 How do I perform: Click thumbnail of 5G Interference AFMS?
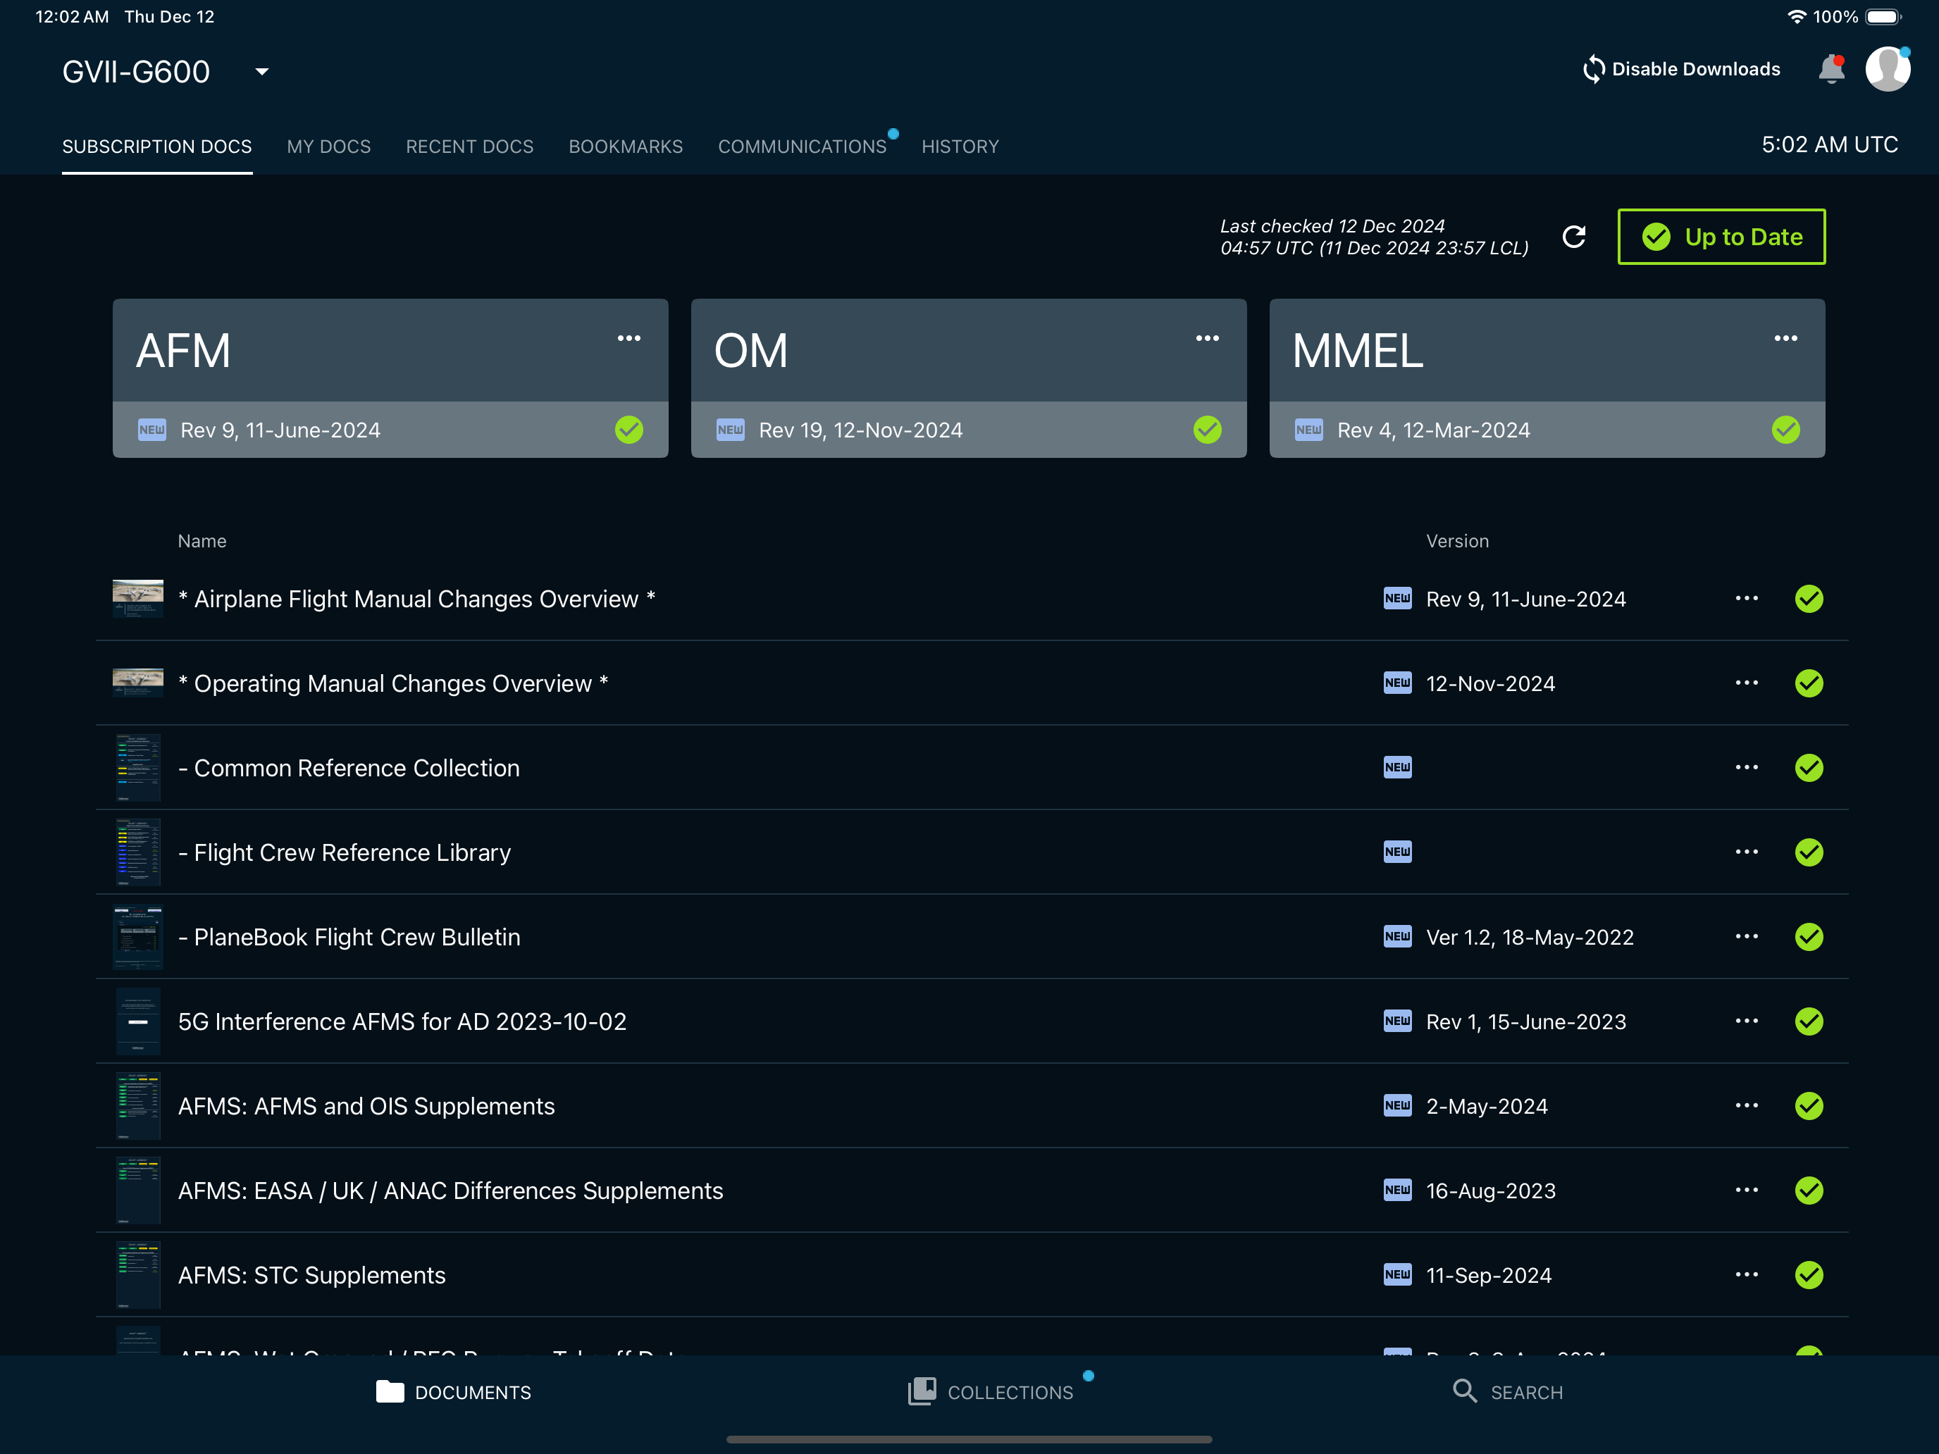tap(139, 1021)
